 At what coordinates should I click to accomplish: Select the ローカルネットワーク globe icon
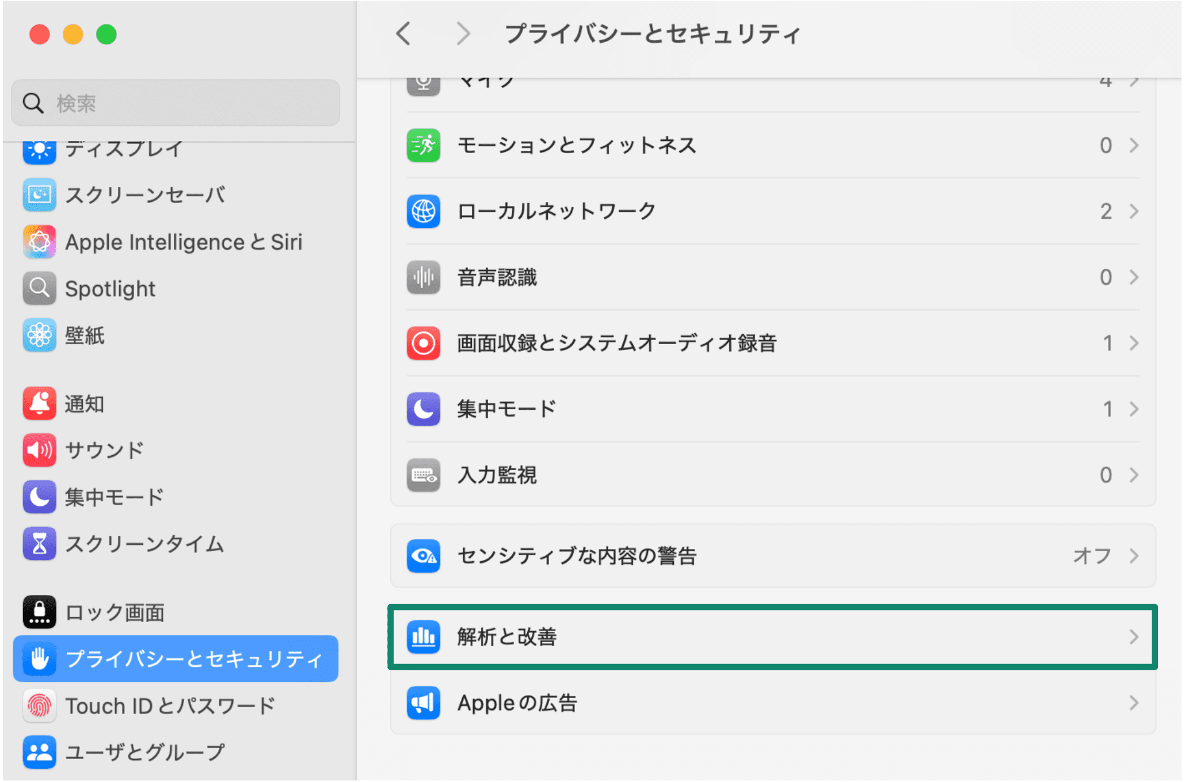[423, 211]
